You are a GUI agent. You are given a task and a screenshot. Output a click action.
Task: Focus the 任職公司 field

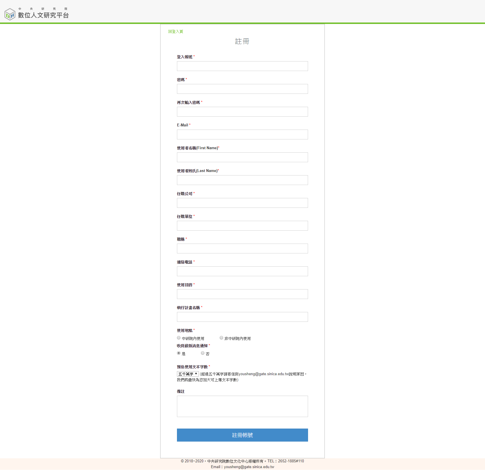(x=242, y=203)
